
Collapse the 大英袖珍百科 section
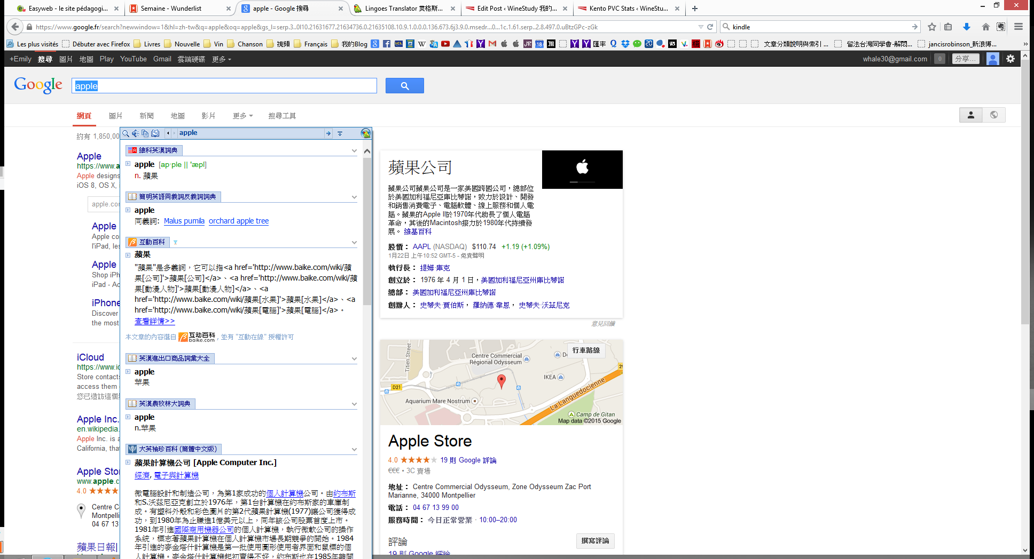click(x=354, y=450)
